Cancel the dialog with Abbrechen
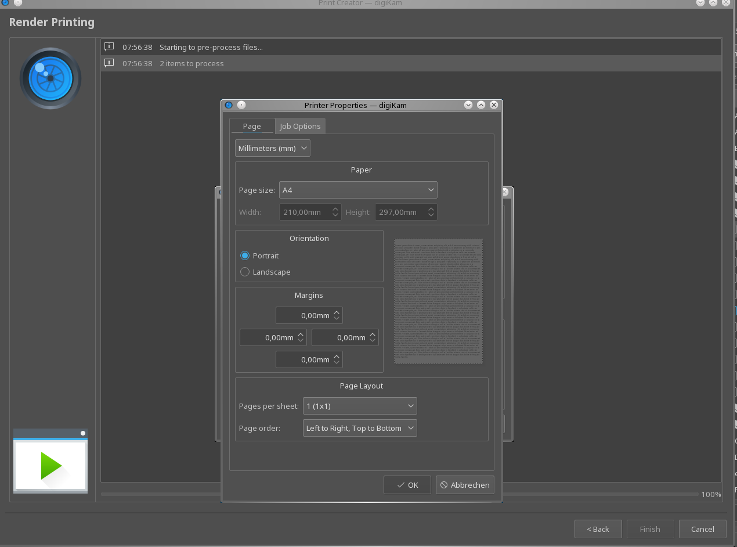This screenshot has width=737, height=547. click(464, 485)
